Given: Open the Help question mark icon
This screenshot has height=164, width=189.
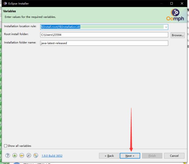Looking at the screenshot, I should pyautogui.click(x=8, y=155).
